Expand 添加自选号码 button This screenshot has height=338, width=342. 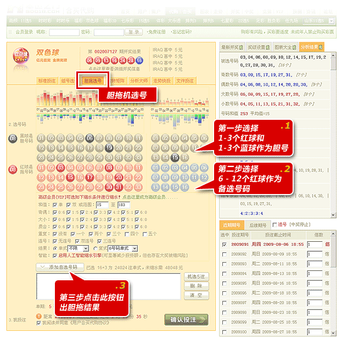(x=60, y=267)
